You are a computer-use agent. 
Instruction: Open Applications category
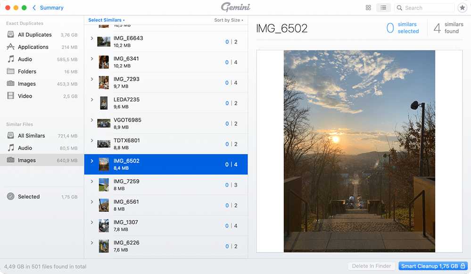42,47
